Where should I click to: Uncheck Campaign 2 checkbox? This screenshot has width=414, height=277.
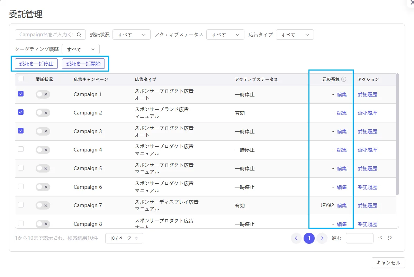point(21,112)
